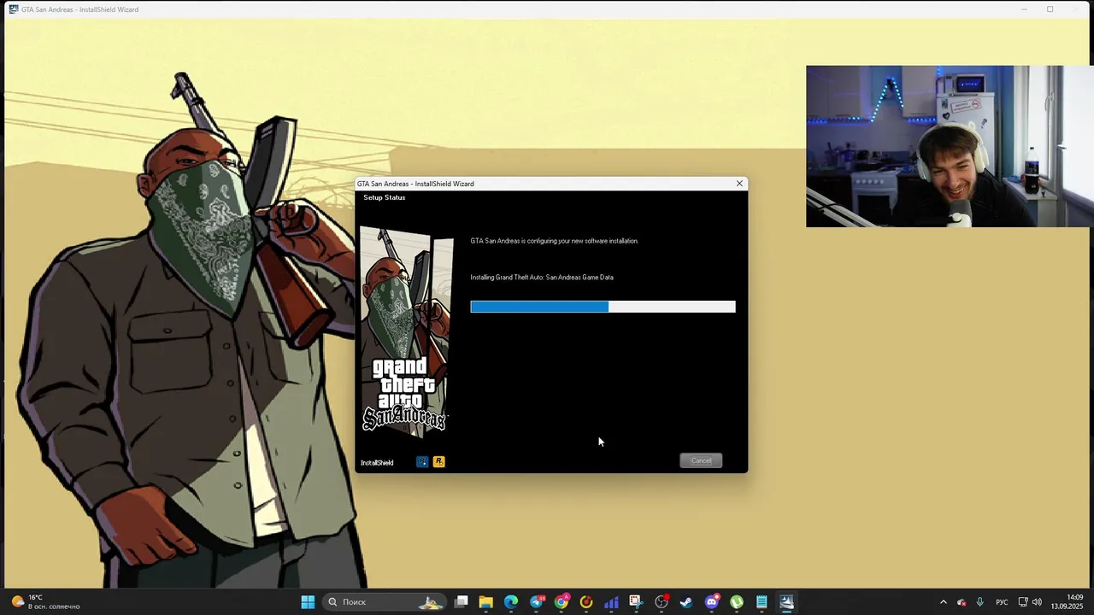Open Discord from taskbar
1094x615 pixels.
point(712,602)
